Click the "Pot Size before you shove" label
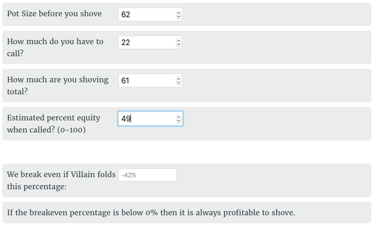The image size is (374, 226). tap(54, 14)
